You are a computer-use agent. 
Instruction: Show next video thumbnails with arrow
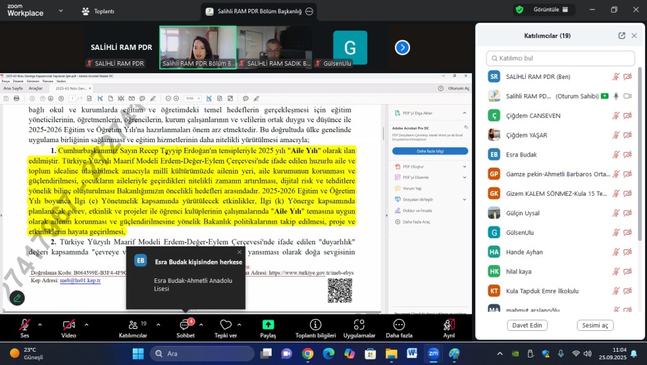(402, 47)
